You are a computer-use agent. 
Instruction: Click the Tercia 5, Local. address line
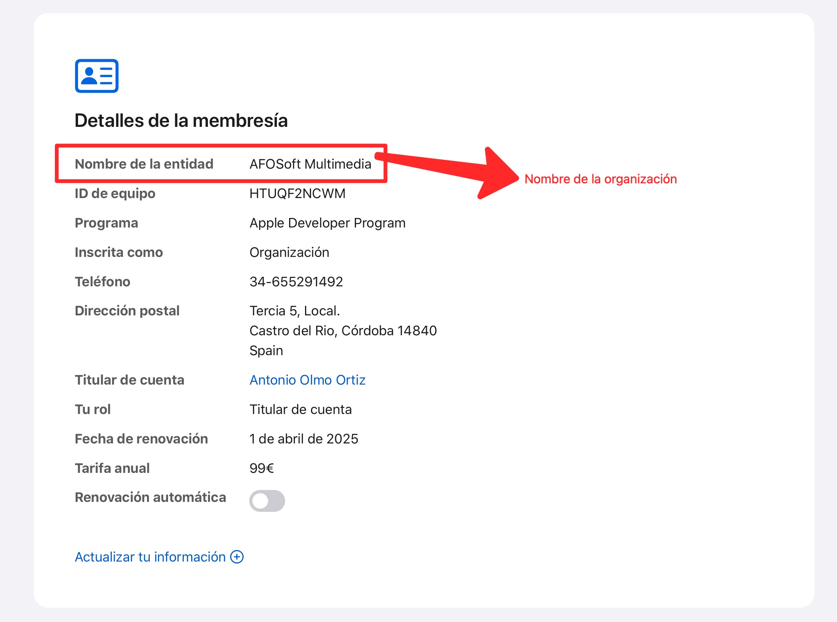point(295,311)
